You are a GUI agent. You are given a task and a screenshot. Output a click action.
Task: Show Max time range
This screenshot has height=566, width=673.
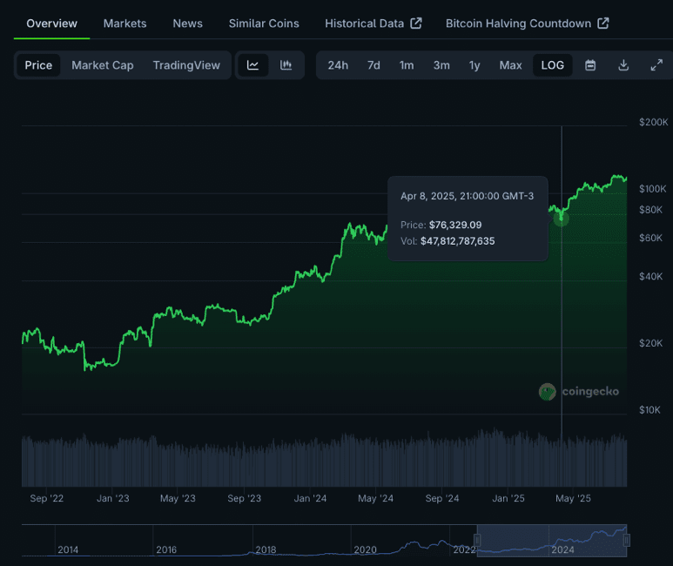click(510, 65)
